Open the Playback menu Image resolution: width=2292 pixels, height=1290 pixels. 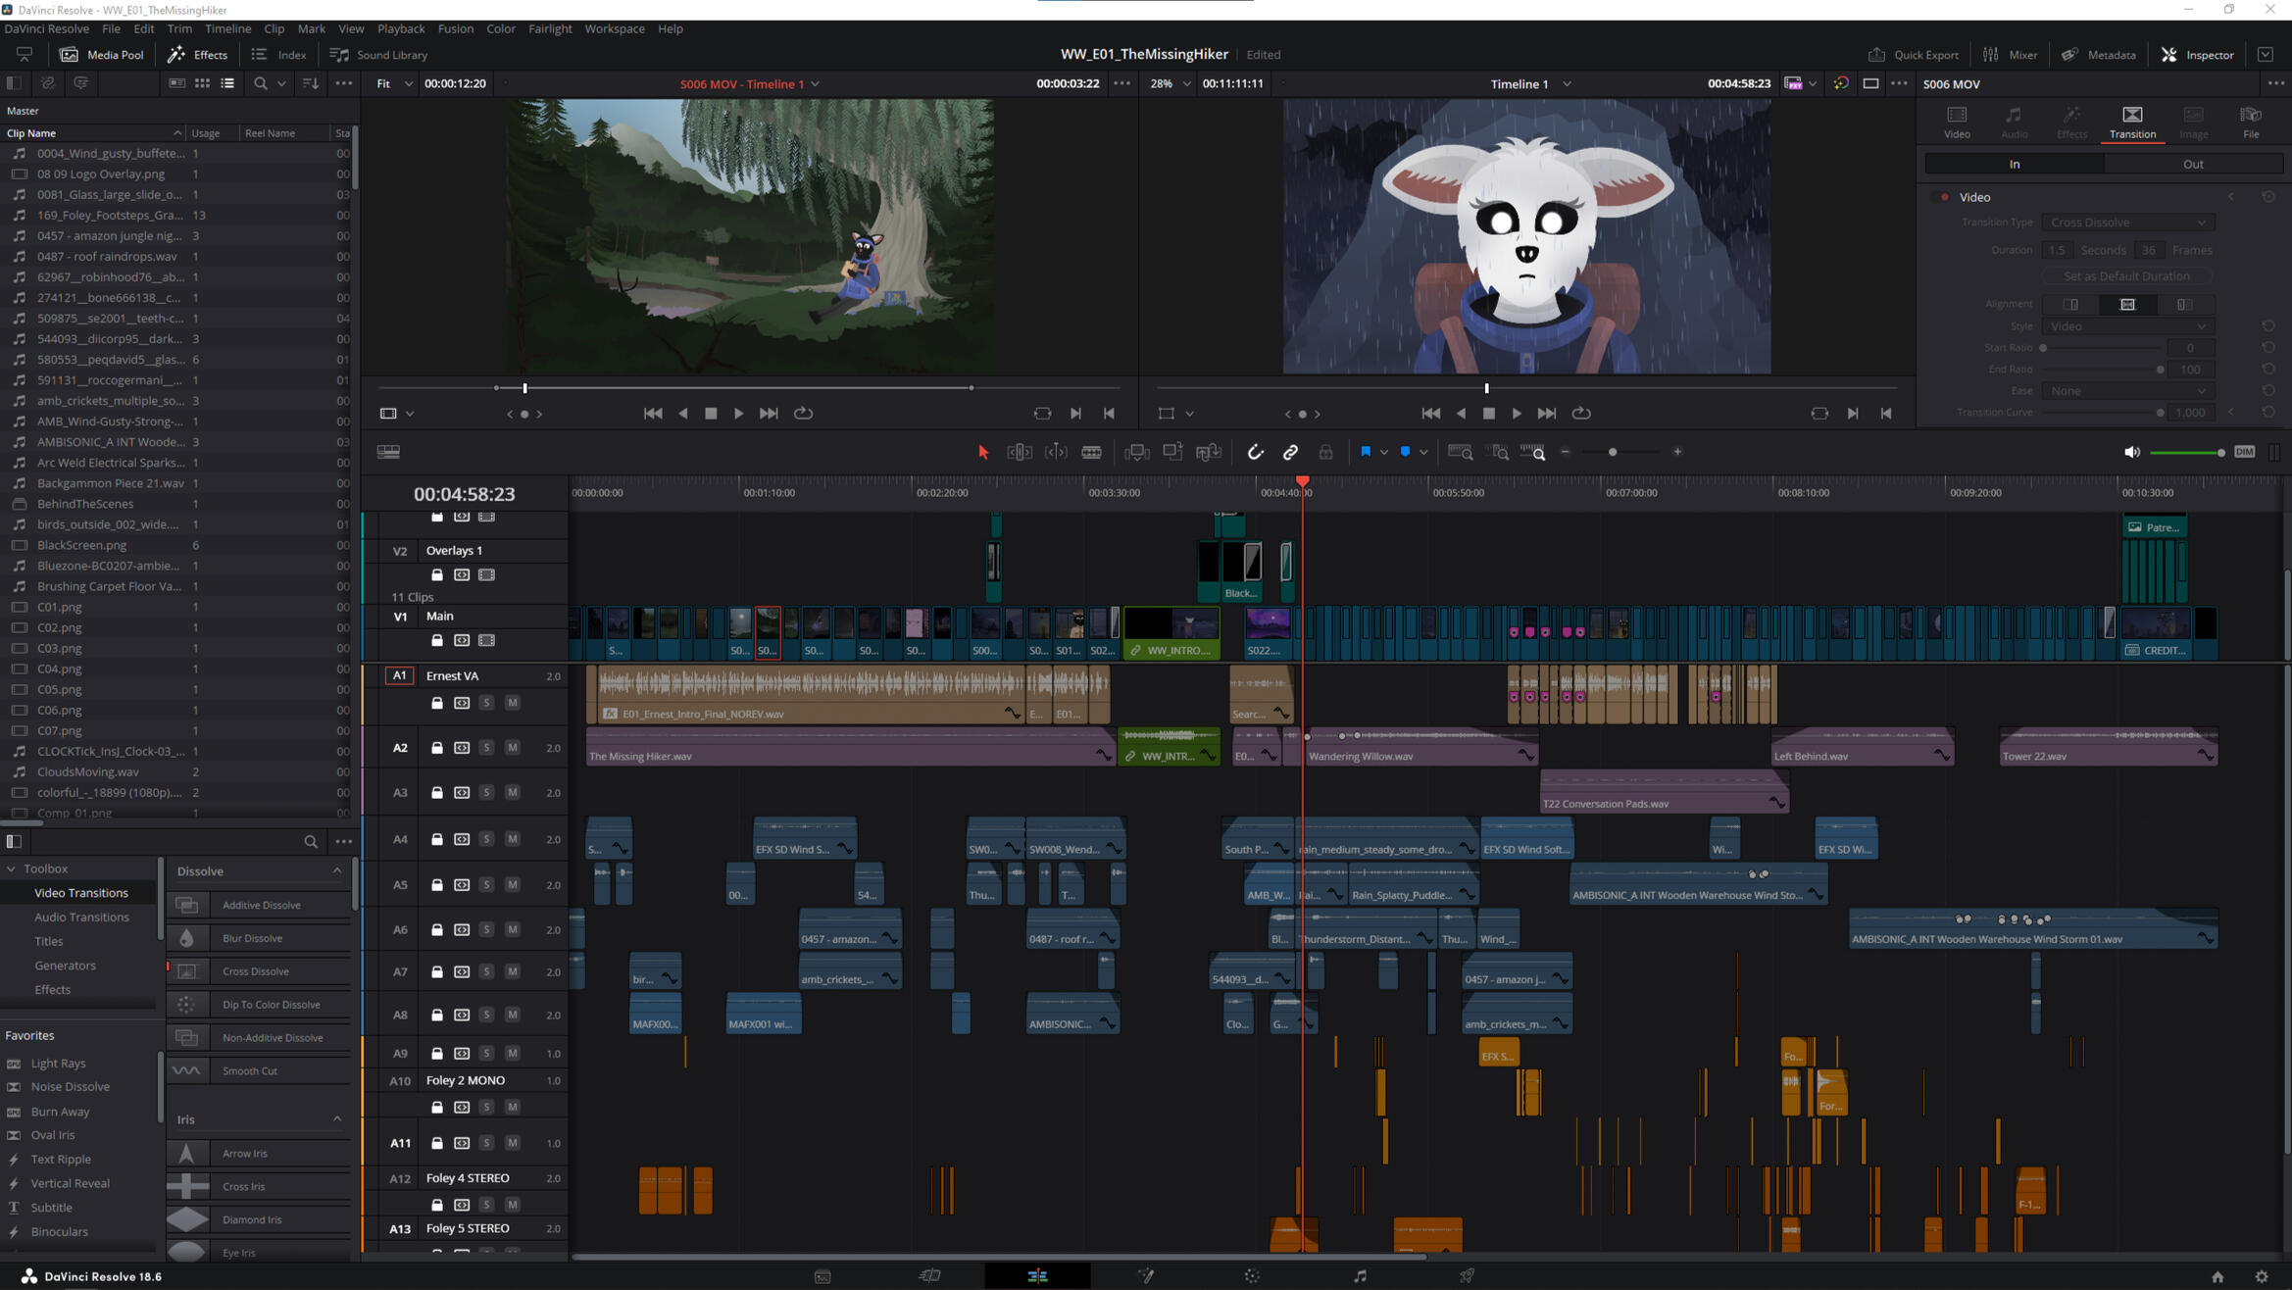(401, 28)
